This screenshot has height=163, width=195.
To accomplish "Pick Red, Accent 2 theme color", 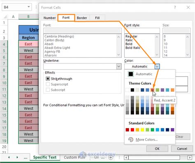I will point(152,90).
